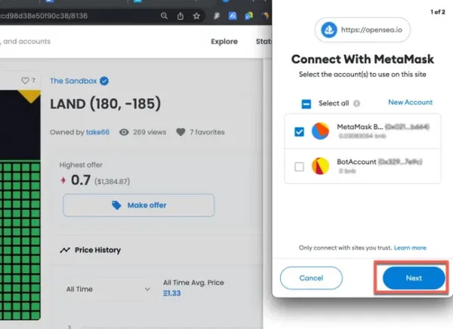453x329 pixels.
Task: Click the blue and yellow extension icon
Action: pos(248,16)
